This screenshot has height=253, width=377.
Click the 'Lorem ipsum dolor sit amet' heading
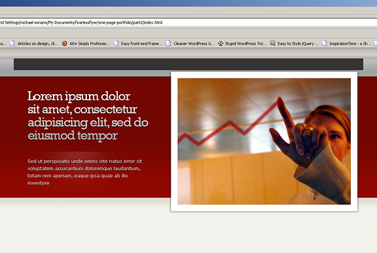tap(88, 116)
